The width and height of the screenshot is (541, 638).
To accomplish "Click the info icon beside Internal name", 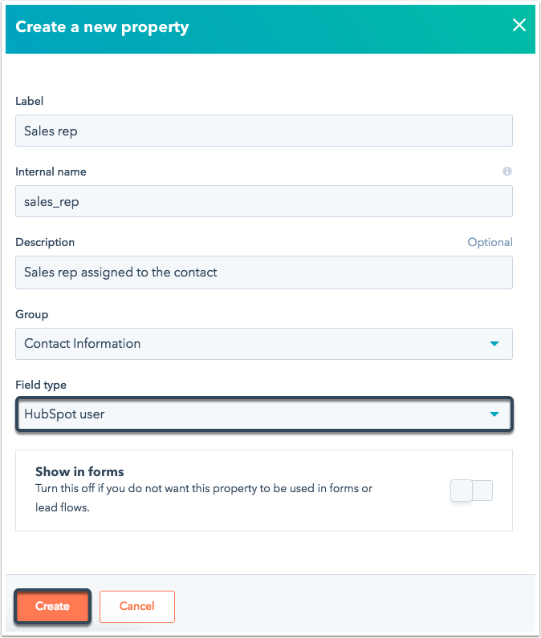I will 506,172.
